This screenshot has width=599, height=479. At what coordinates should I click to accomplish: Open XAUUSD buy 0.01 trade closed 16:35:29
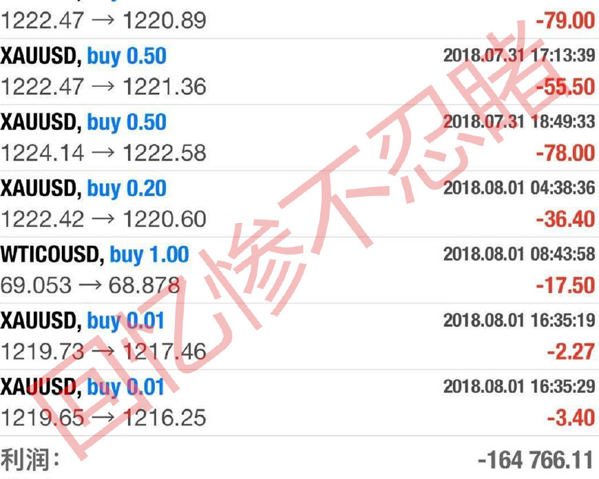pos(299,402)
